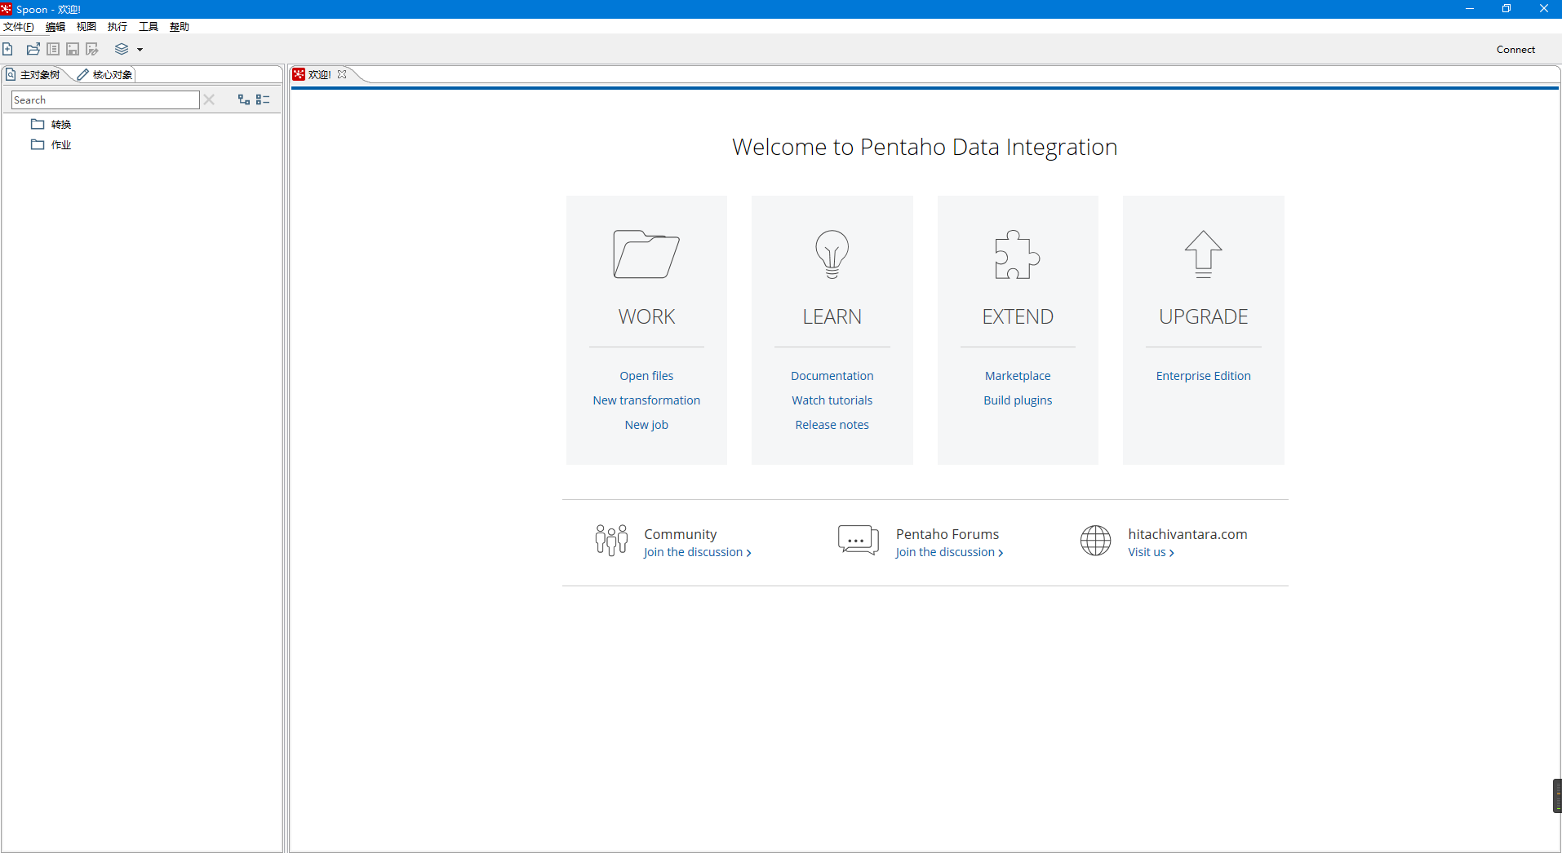Clear the tree search with X icon
The image size is (1562, 853).
(x=209, y=99)
